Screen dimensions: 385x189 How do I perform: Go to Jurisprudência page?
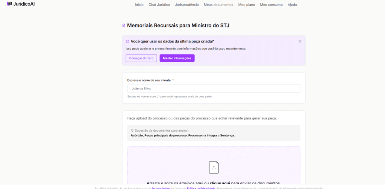[x=187, y=5]
